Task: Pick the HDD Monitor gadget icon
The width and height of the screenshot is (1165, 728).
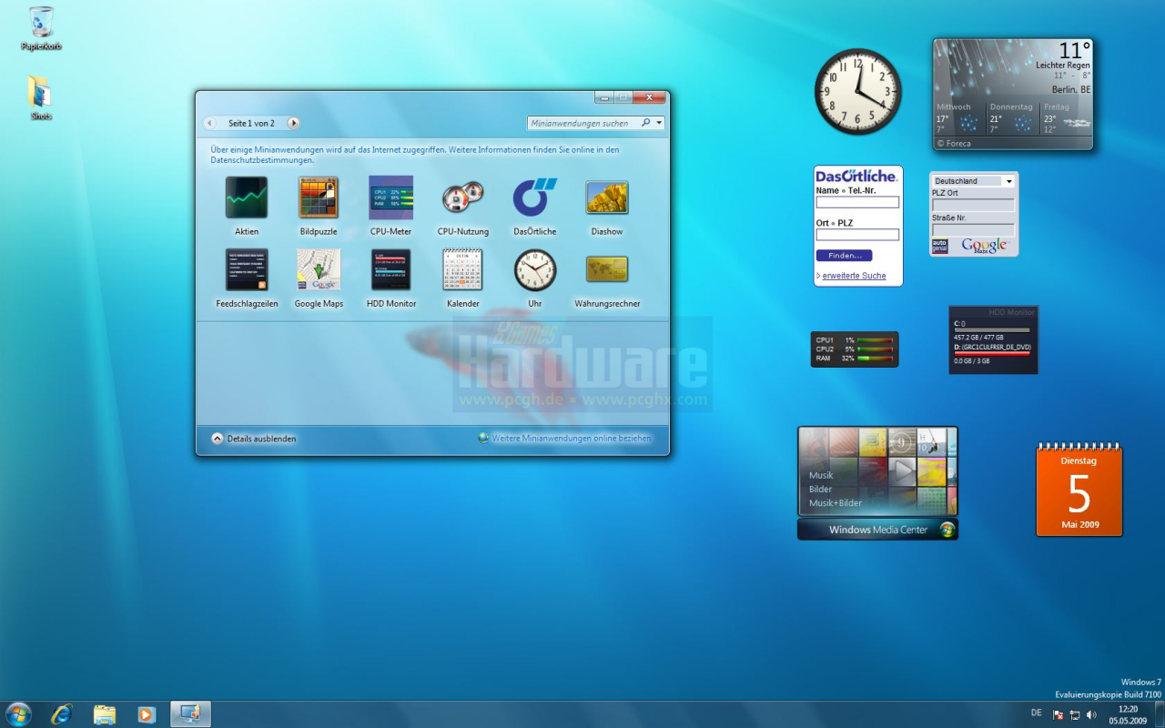Action: point(390,269)
